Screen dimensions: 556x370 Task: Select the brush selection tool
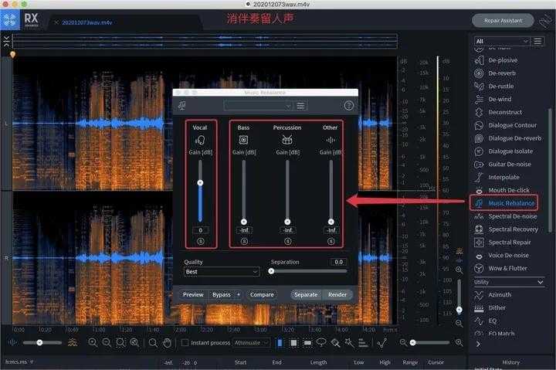[335, 343]
